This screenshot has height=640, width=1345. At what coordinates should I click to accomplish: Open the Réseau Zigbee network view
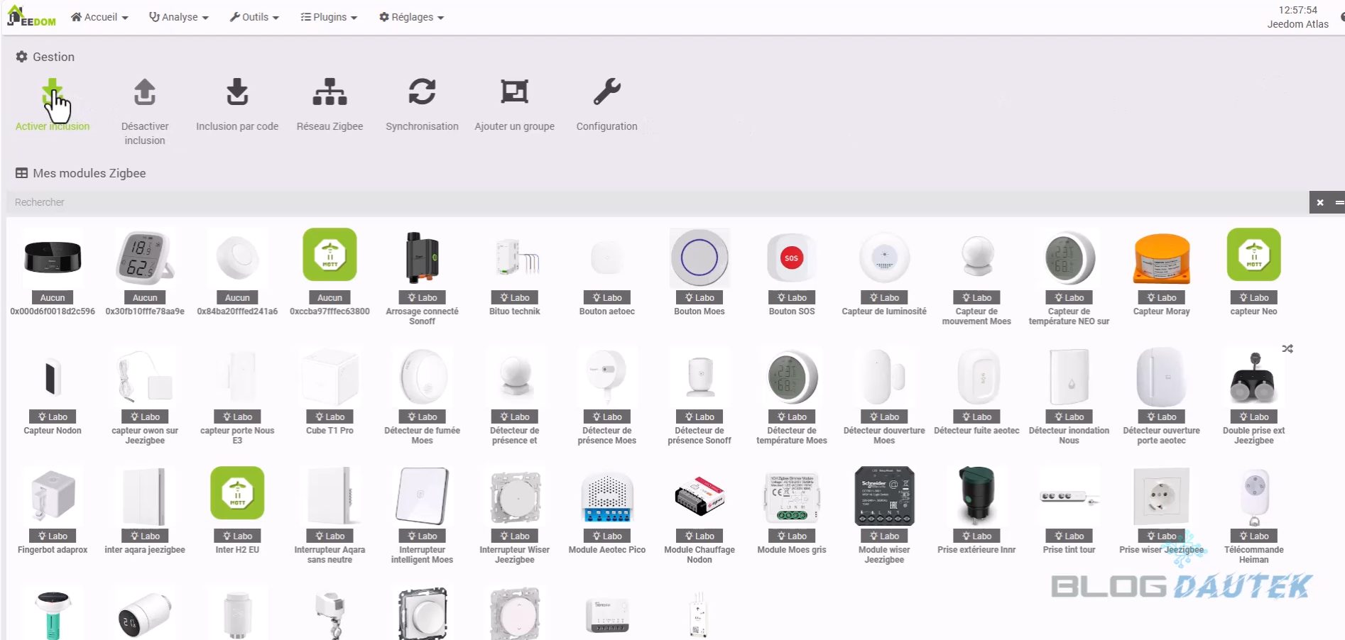[x=330, y=92]
